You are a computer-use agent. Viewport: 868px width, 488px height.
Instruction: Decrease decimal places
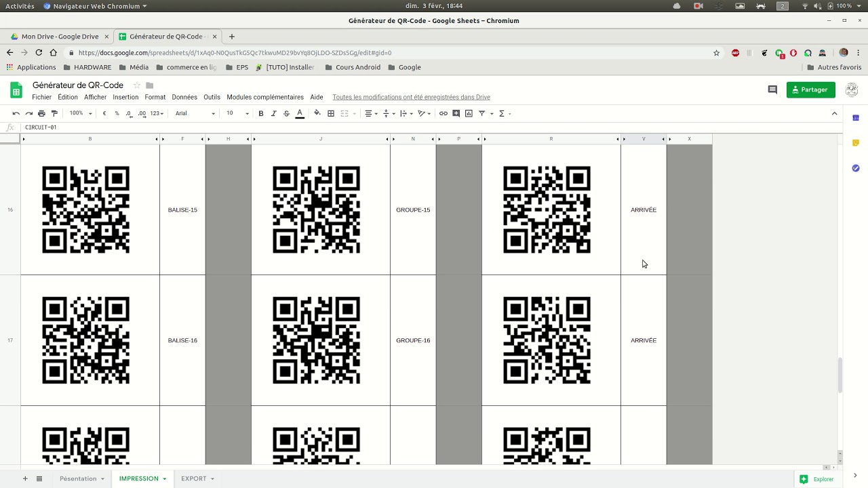[x=129, y=113]
